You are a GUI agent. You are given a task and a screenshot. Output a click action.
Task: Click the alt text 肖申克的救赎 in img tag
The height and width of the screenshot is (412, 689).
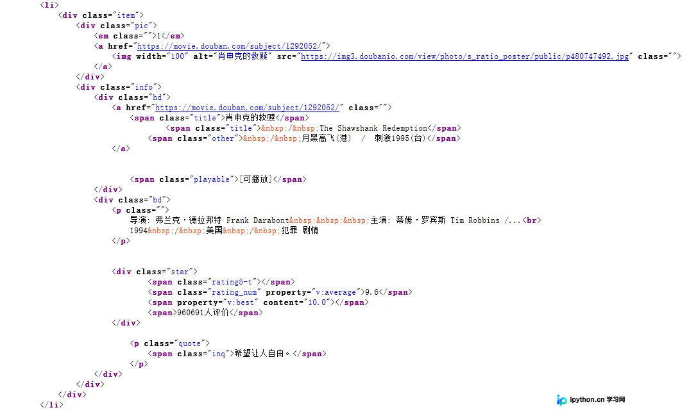tap(242, 56)
